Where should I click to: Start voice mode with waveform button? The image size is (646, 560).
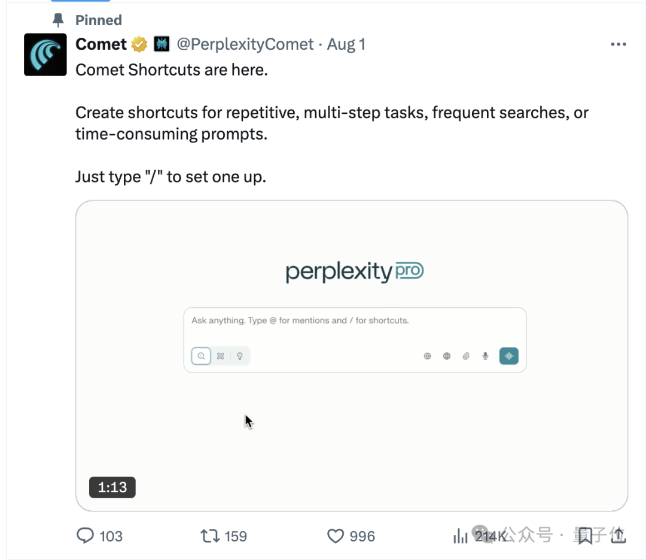tap(509, 356)
